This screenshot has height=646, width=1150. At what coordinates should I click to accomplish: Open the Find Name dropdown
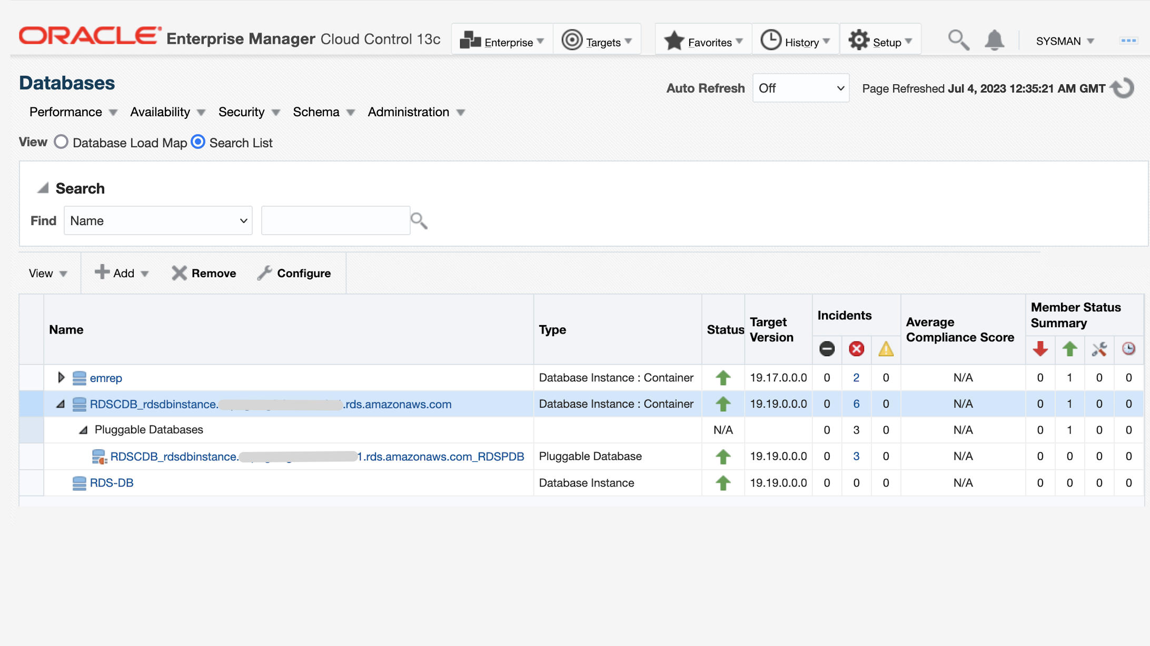click(x=158, y=220)
